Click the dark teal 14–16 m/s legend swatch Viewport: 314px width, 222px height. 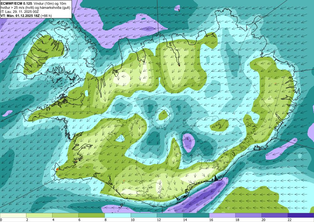coord(196,215)
